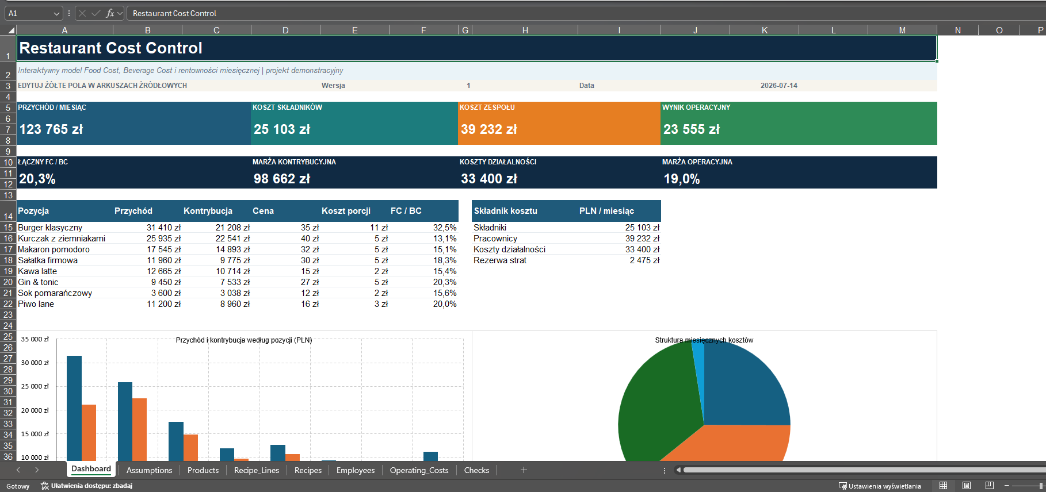Switch to Page Break Preview icon
Viewport: 1046px width, 492px height.
(990, 486)
